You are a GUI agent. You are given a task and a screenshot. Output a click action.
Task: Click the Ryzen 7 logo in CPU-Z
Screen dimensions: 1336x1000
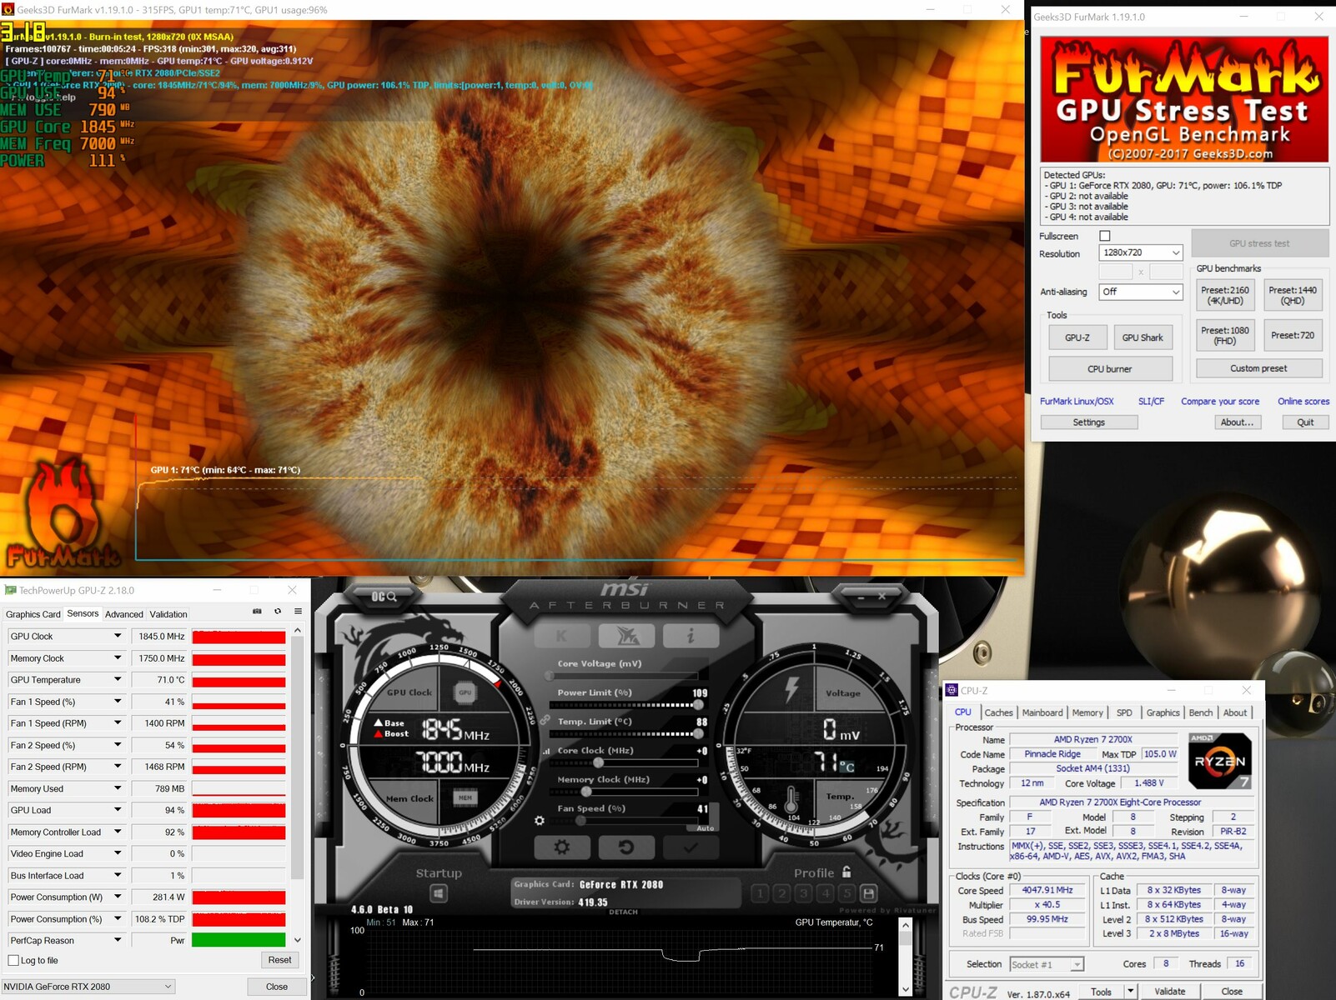pos(1219,760)
